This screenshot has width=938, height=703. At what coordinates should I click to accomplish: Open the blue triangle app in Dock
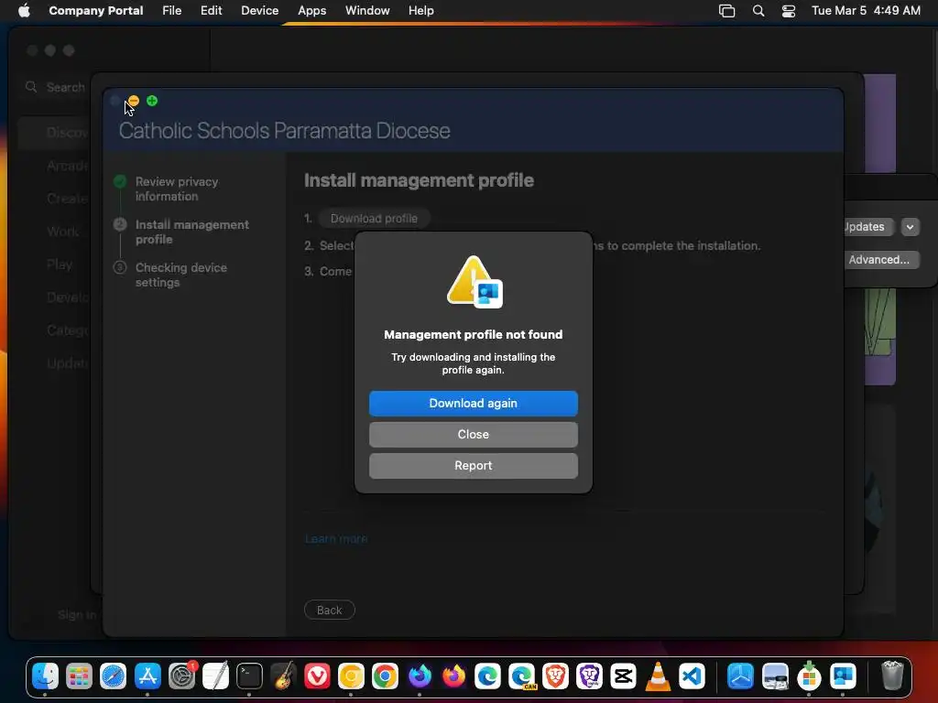pos(740,676)
